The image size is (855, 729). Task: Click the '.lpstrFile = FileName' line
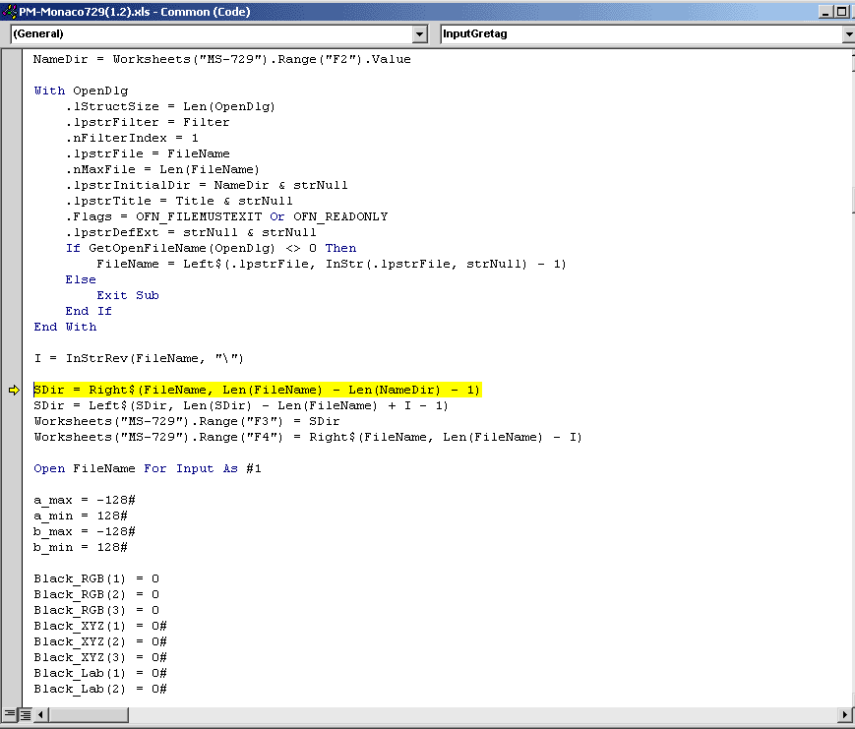[x=148, y=153]
